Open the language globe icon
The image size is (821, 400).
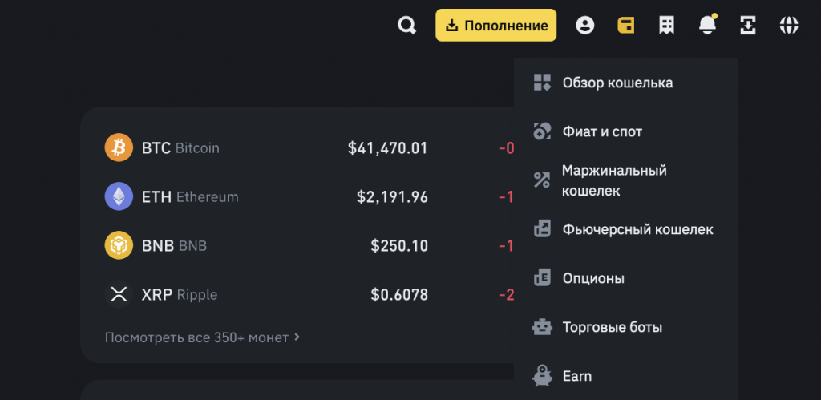[x=789, y=26]
